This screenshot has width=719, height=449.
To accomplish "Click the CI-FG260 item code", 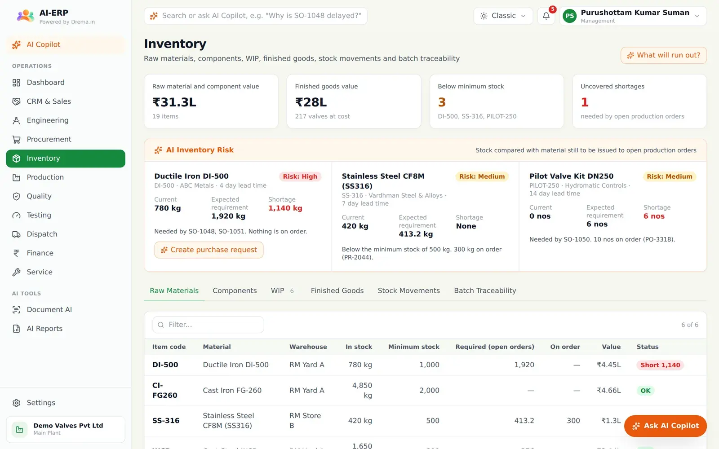I will click(164, 391).
